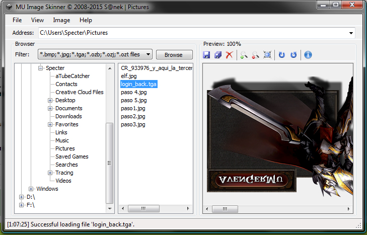Open the file Filter dropdown

pos(149,54)
